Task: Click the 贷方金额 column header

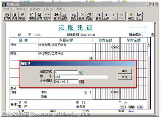Action: click(134, 40)
